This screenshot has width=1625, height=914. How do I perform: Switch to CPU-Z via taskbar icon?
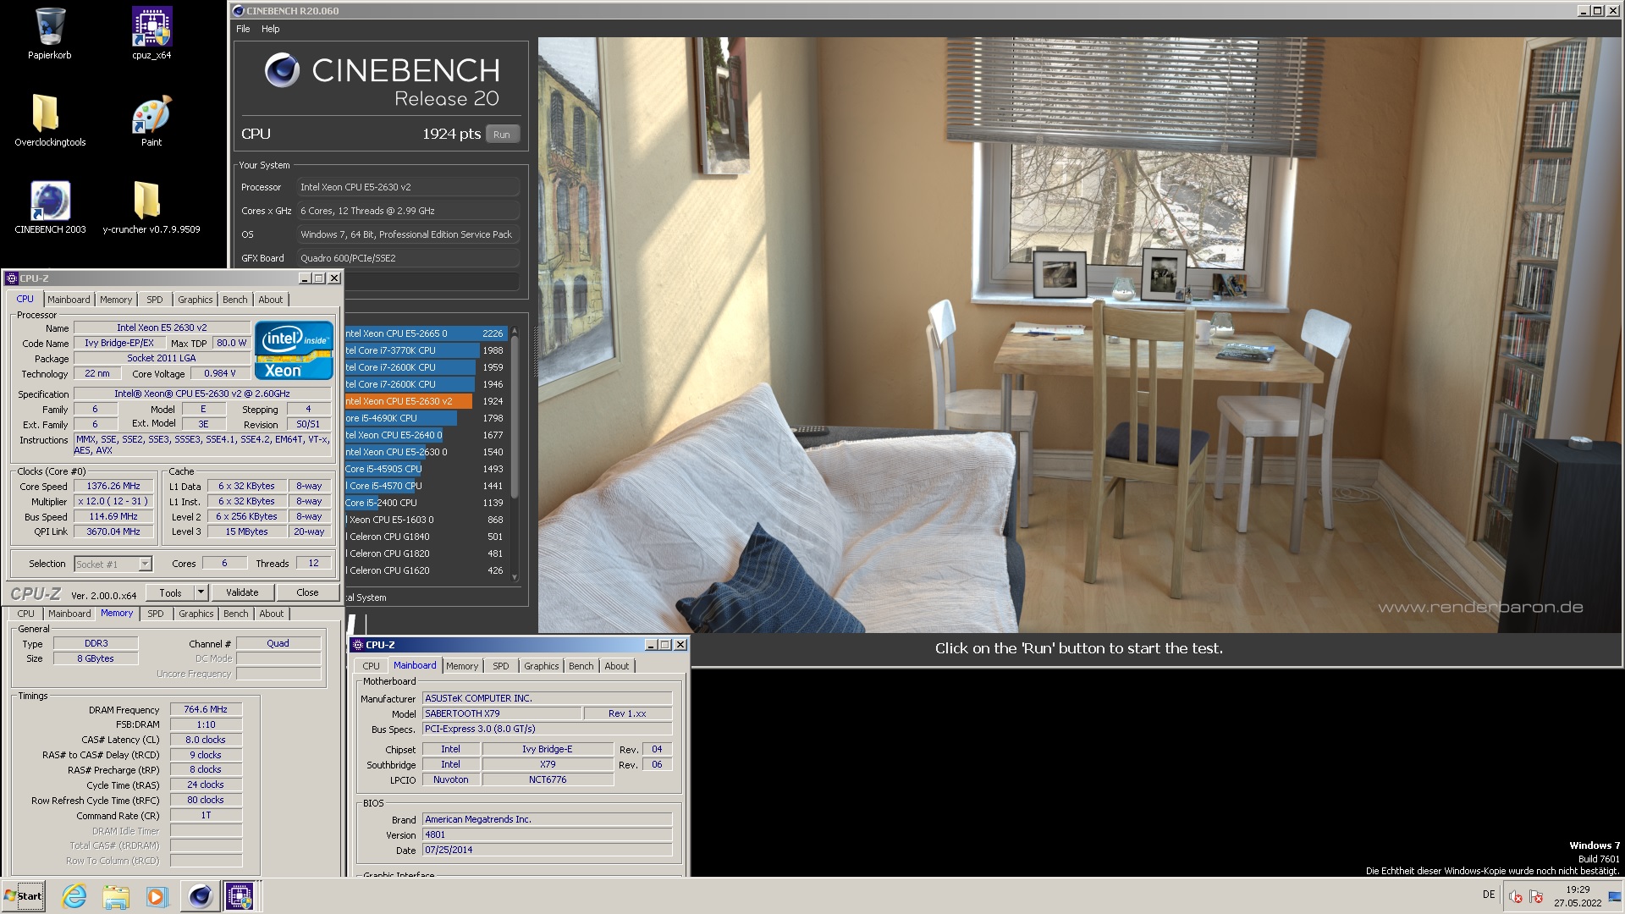coord(240,896)
